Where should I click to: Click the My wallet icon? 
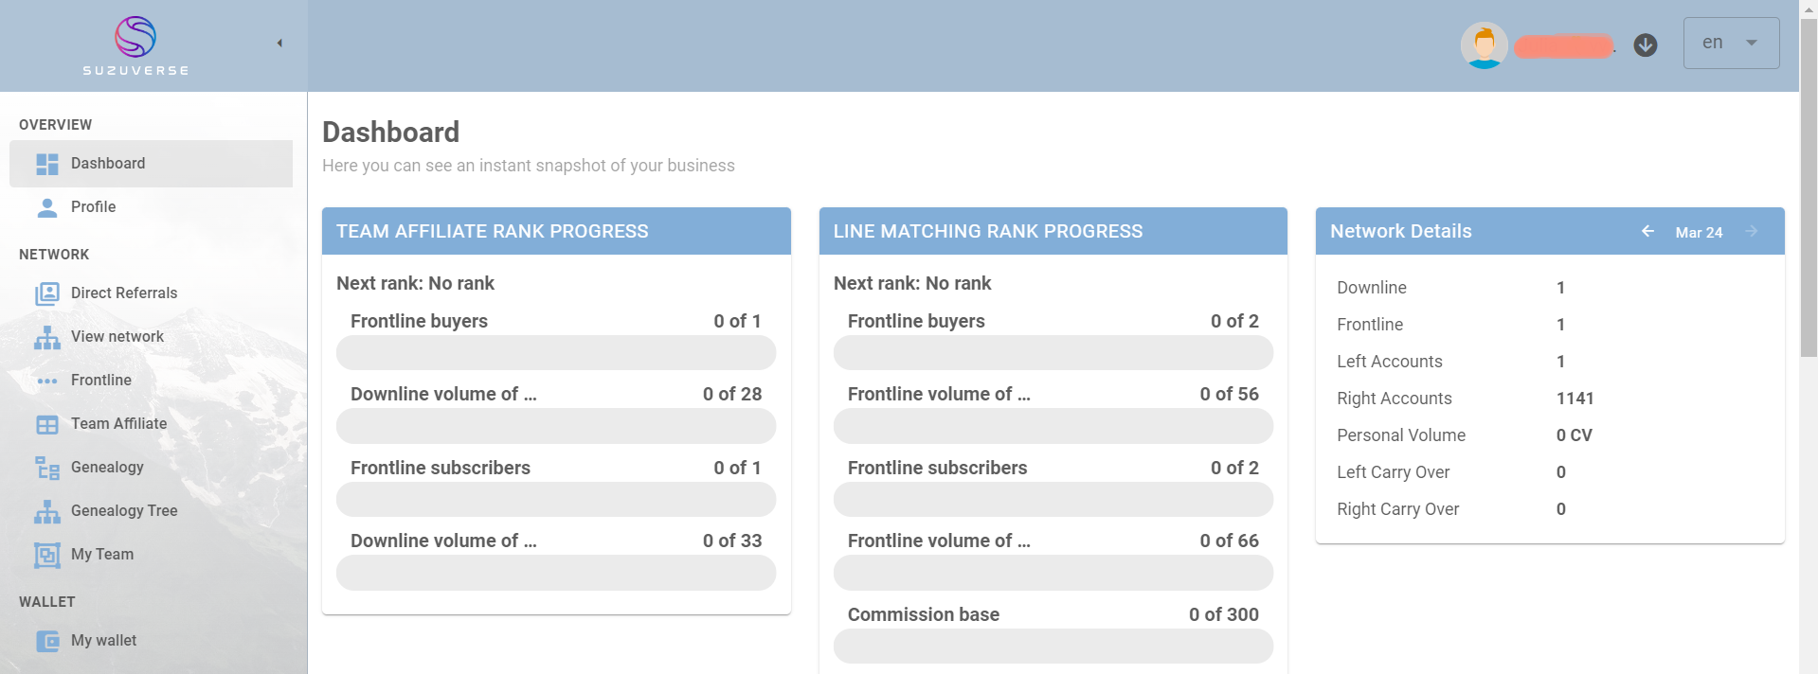[47, 641]
